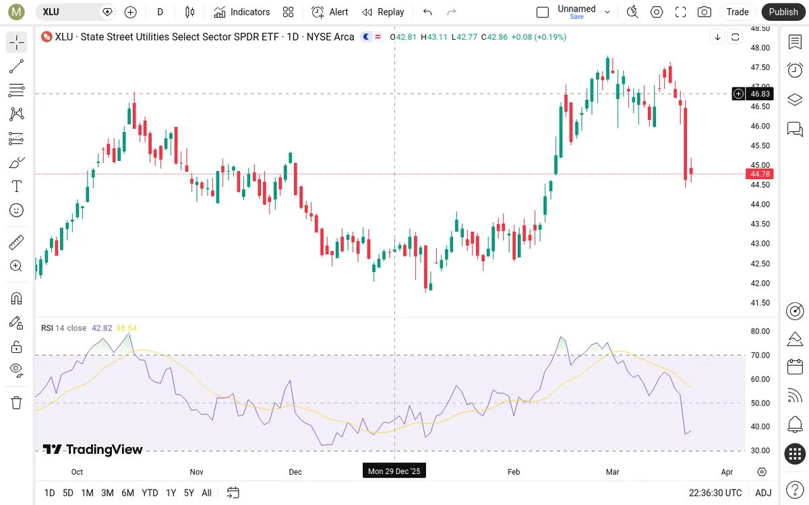Toggle stay in drawing mode

pyautogui.click(x=17, y=323)
